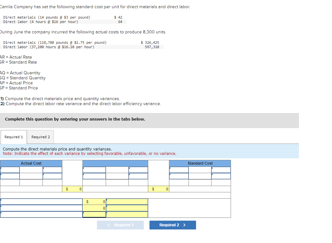Click the '64' standard labor cost
Viewport: 332px width, 243px height.
coord(120,22)
